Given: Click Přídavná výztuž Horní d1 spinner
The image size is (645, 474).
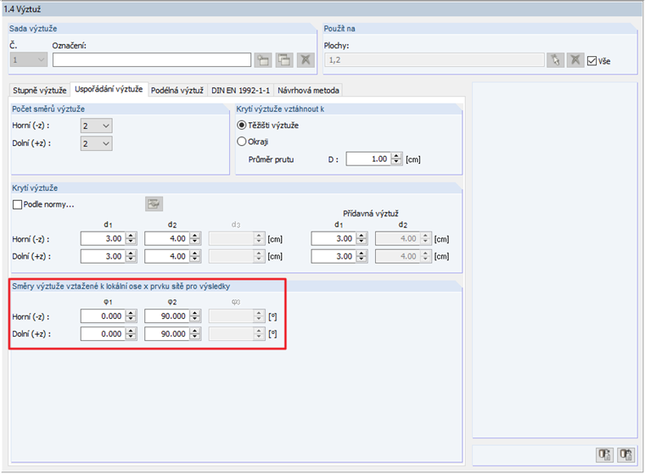Looking at the screenshot, I should 362,238.
